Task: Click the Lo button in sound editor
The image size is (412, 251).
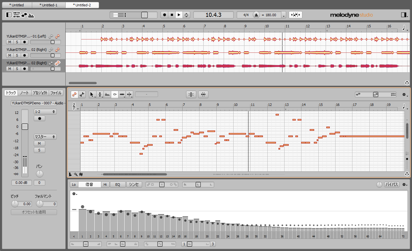Action: 74,185
